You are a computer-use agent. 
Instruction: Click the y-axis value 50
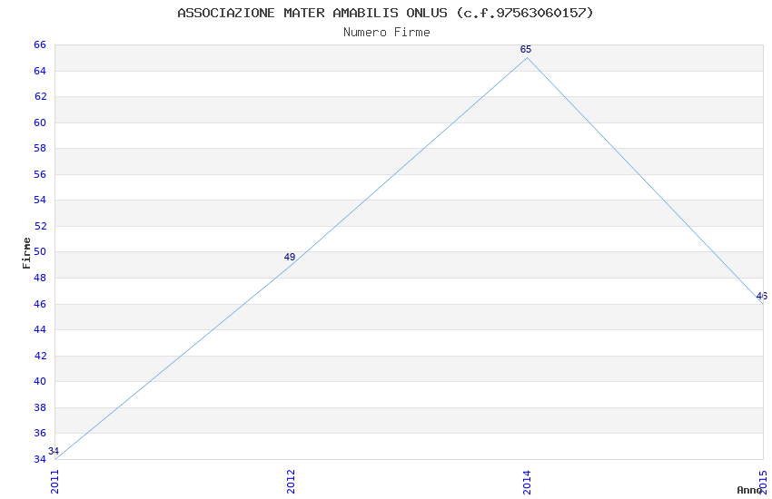coord(40,251)
